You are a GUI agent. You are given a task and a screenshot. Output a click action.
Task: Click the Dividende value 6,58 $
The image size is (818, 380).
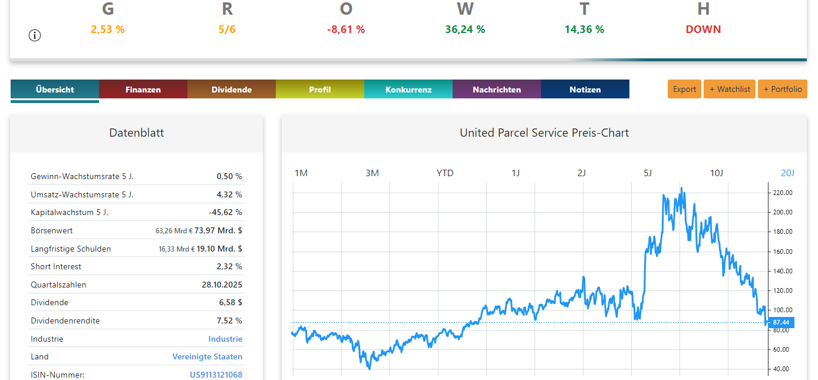(230, 302)
